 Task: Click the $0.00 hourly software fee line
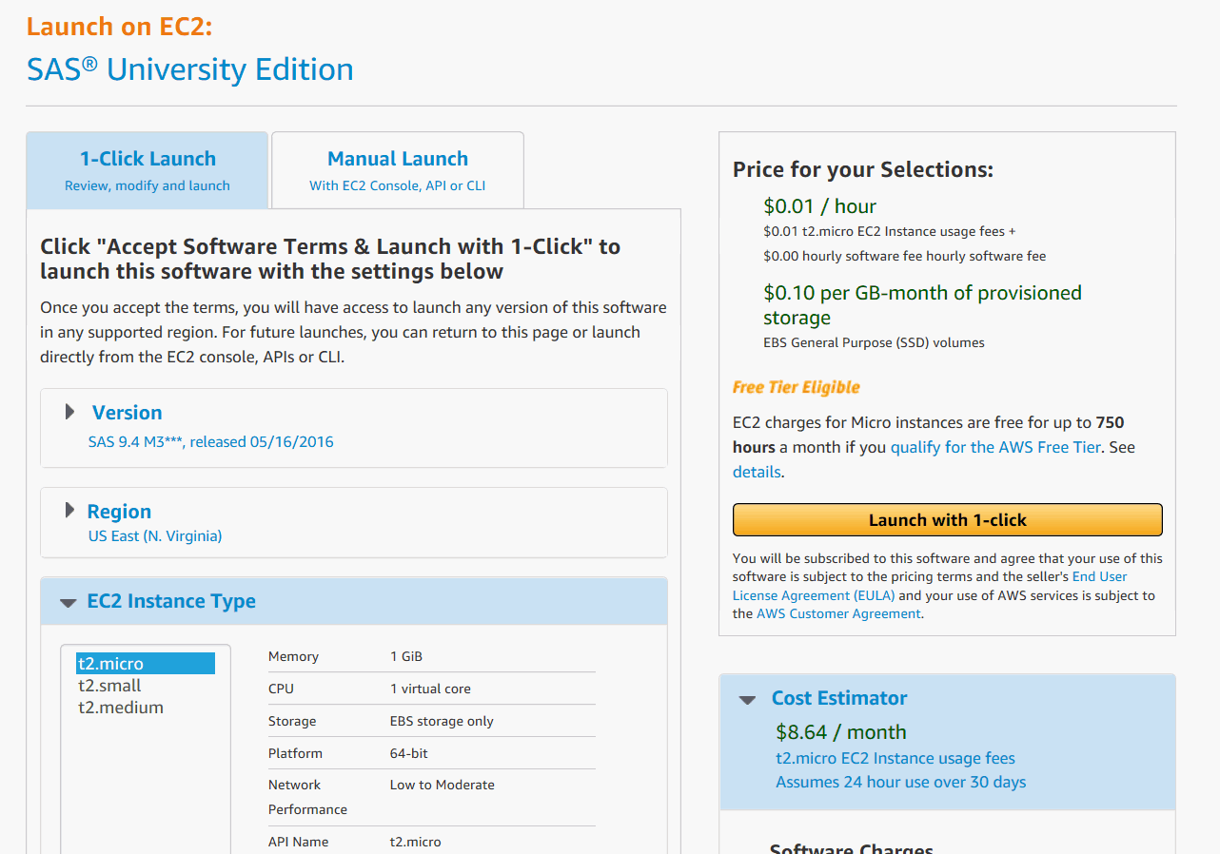(x=904, y=256)
